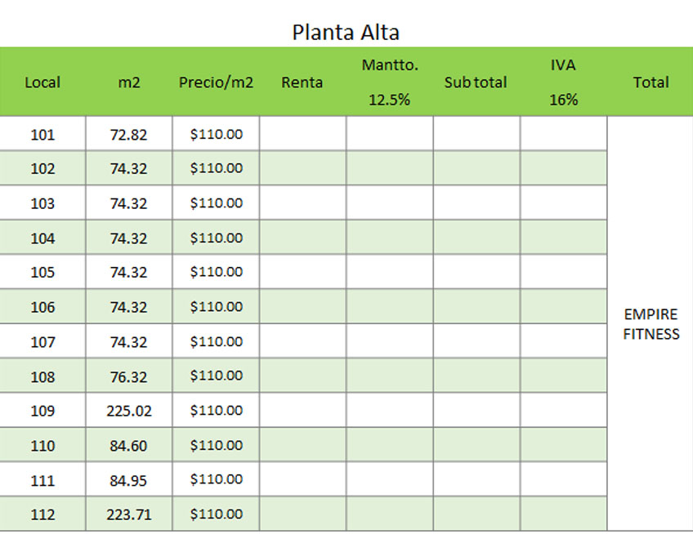Image resolution: width=693 pixels, height=534 pixels.
Task: Select the 225.02 area cell for local 109
Action: (128, 411)
